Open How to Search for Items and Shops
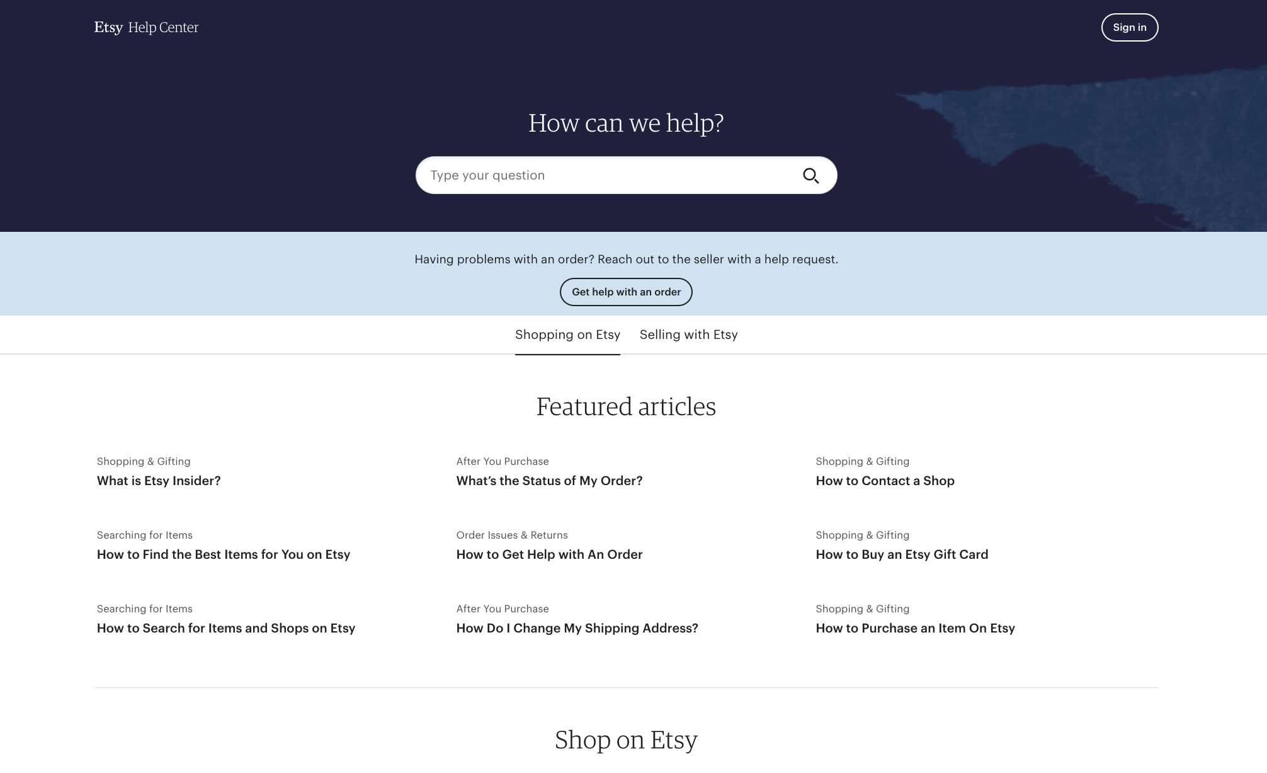This screenshot has height=773, width=1267. pyautogui.click(x=226, y=628)
